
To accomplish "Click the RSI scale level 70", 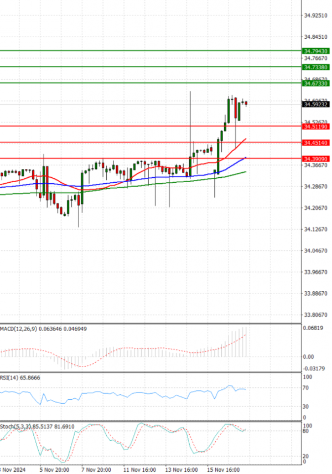I will [x=306, y=388].
